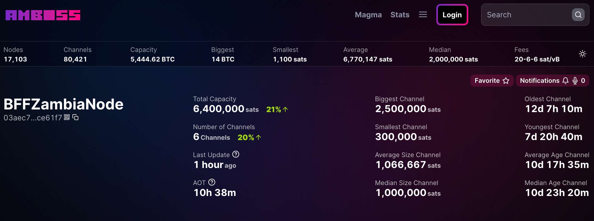Click the Total Capacity 21% increase indicator
This screenshot has width=594, height=221.
(x=277, y=109)
